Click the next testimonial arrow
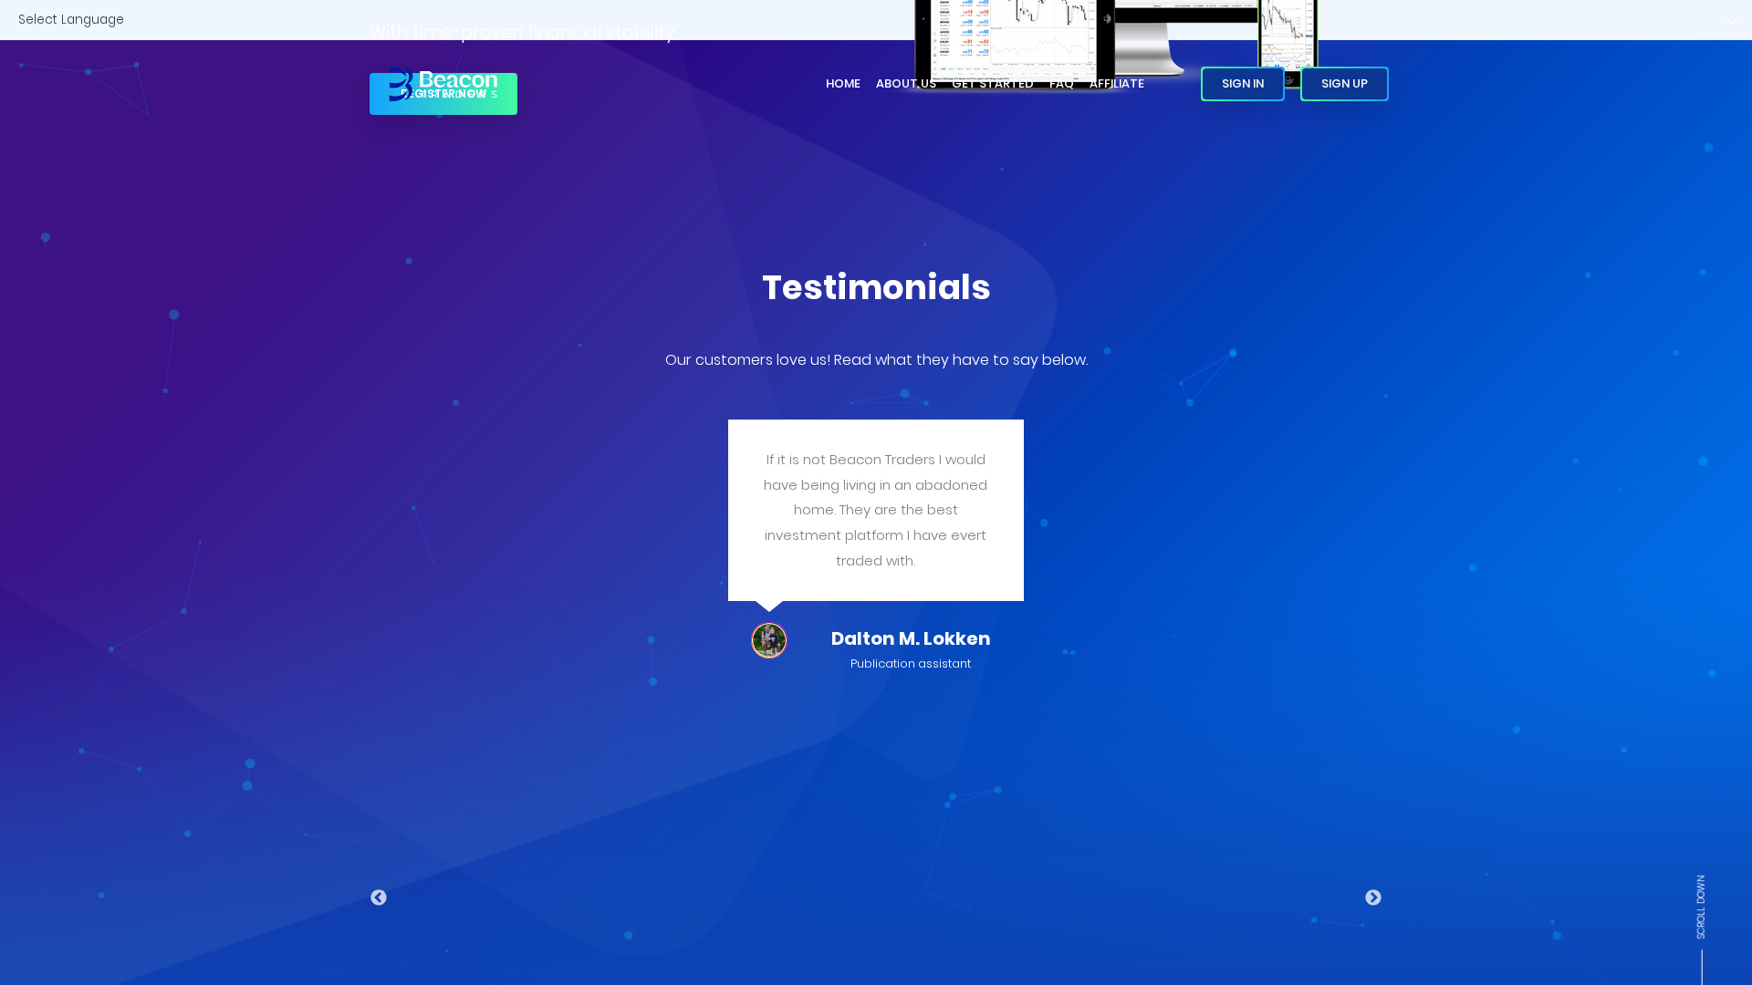 1373,897
